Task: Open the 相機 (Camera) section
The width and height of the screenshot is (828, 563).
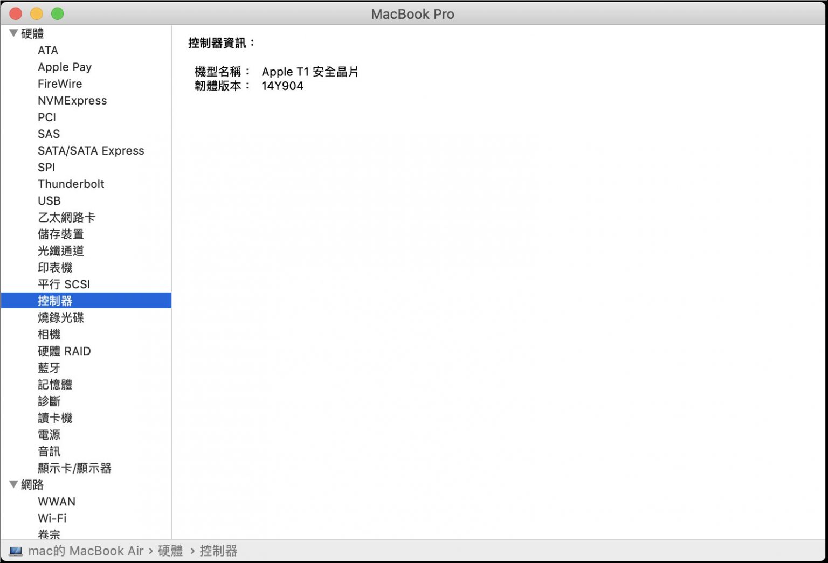Action: tap(49, 334)
